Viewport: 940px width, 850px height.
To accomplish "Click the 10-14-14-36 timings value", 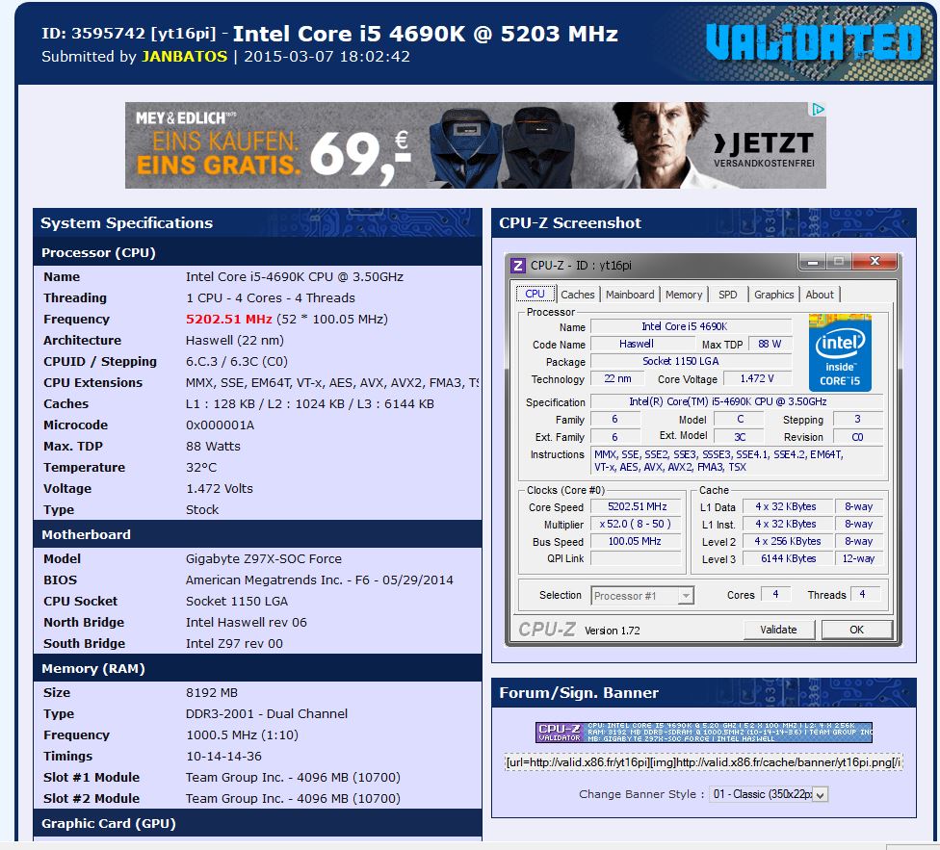I will (x=223, y=756).
